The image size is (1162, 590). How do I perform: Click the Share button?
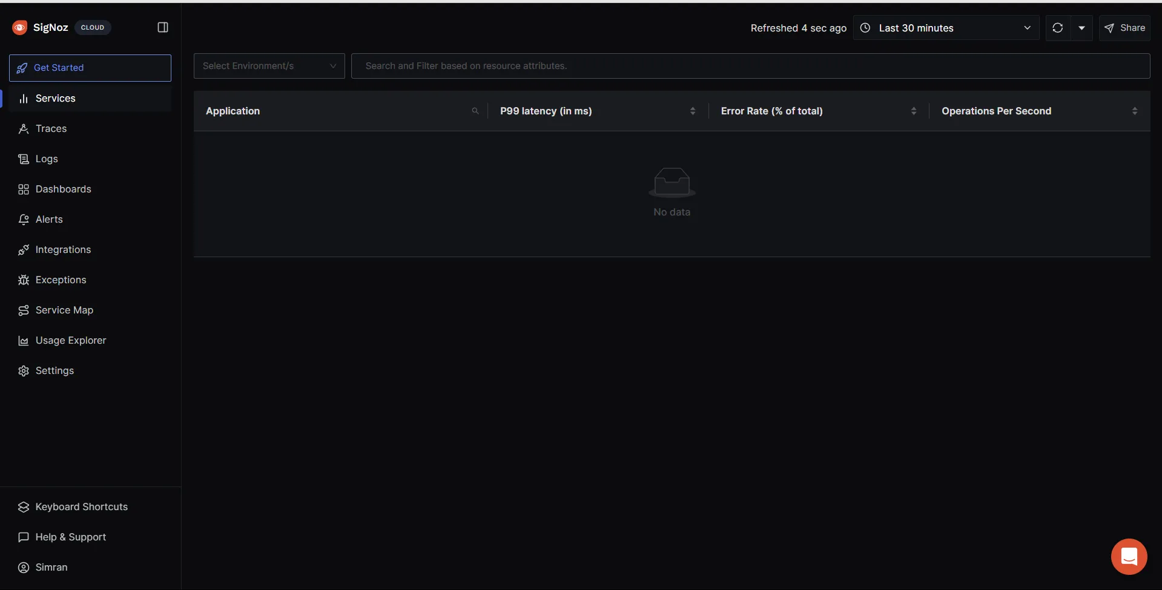click(1124, 28)
